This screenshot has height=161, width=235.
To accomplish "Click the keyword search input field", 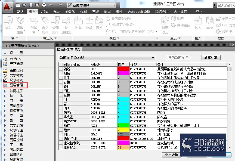I will (x=226, y=5).
